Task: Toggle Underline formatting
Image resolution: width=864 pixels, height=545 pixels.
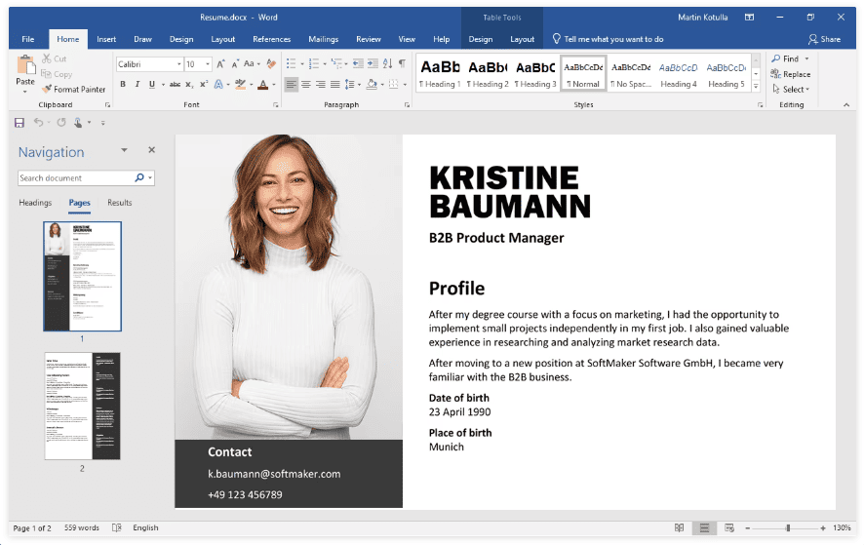Action: point(151,84)
